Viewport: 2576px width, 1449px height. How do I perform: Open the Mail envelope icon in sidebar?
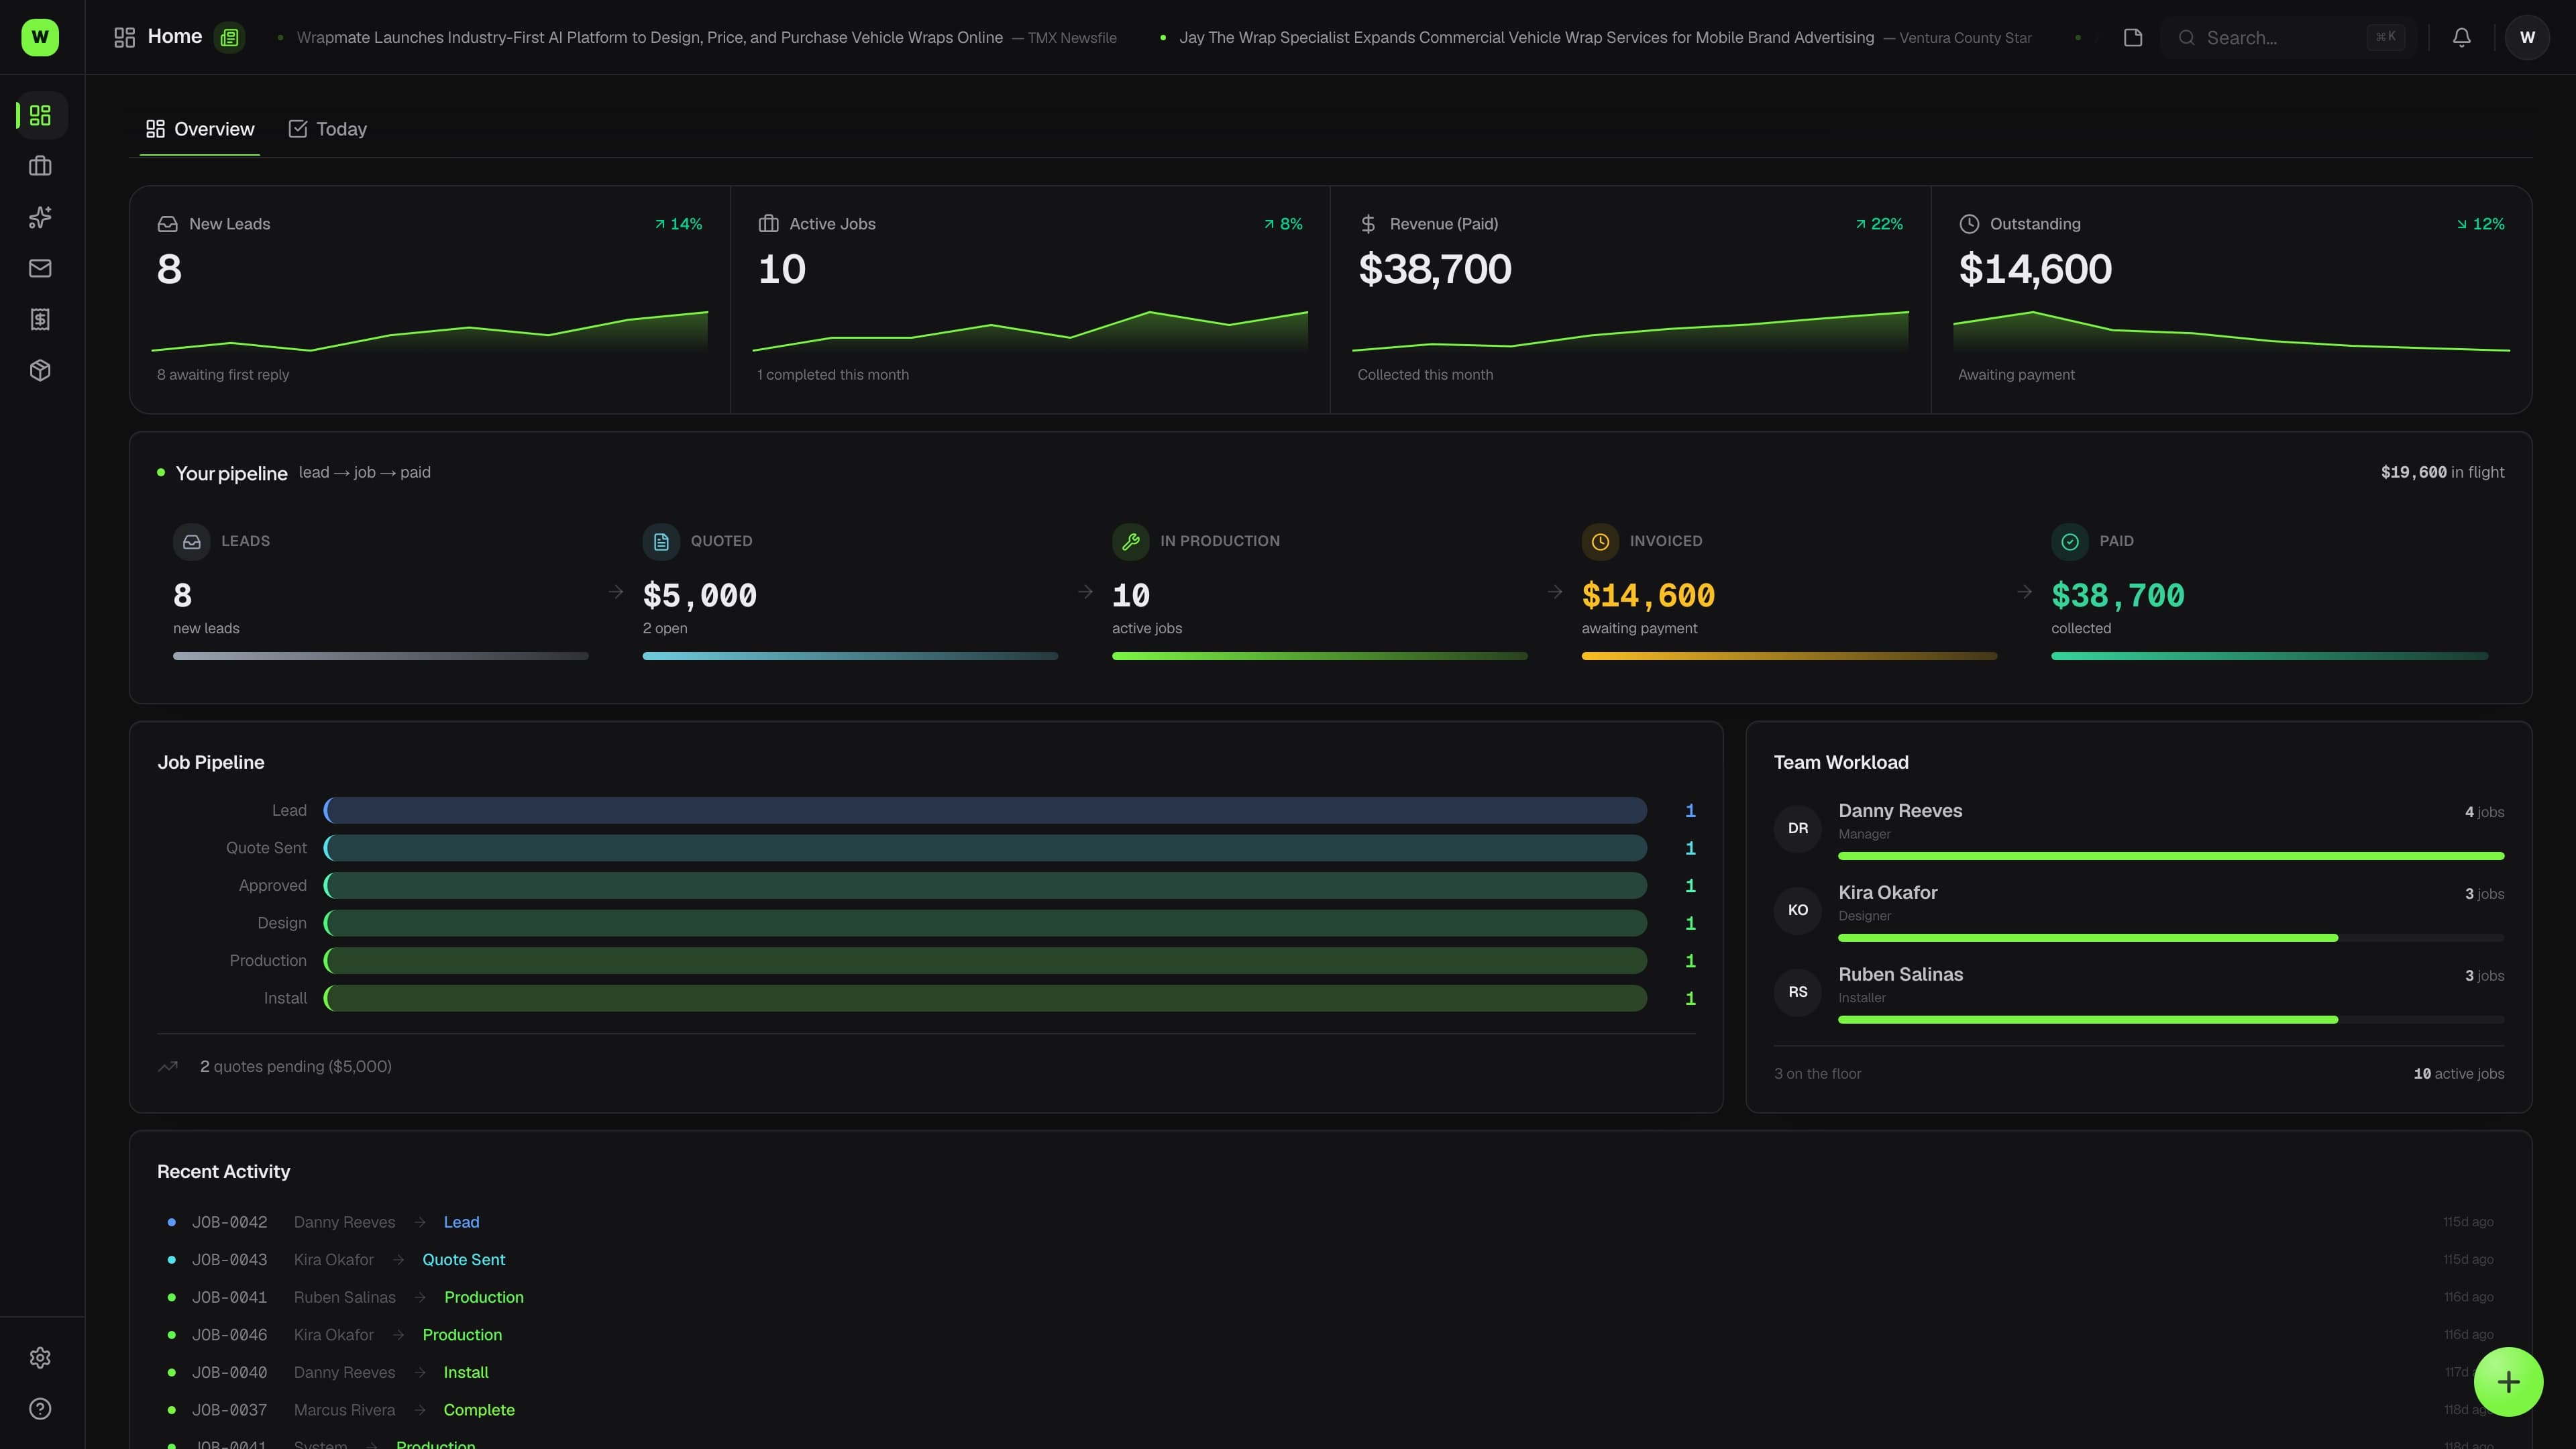[x=40, y=268]
